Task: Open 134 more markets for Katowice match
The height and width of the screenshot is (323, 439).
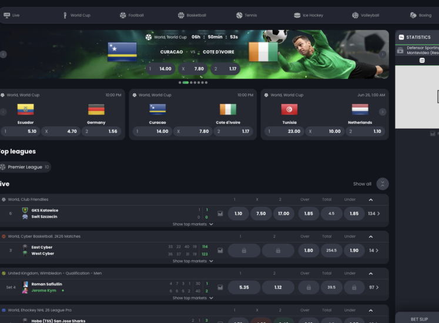Action: (374, 214)
